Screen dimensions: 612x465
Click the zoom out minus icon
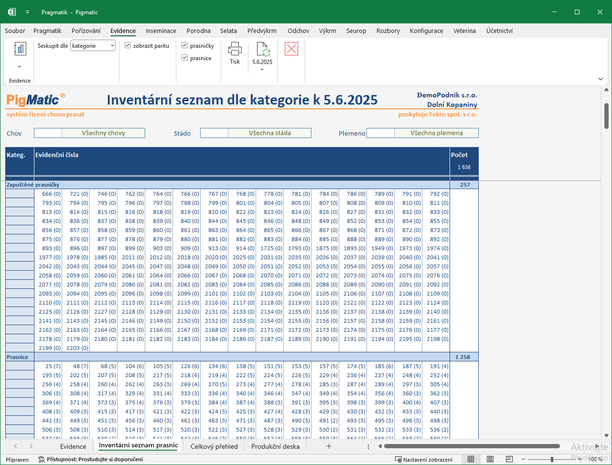[524, 459]
